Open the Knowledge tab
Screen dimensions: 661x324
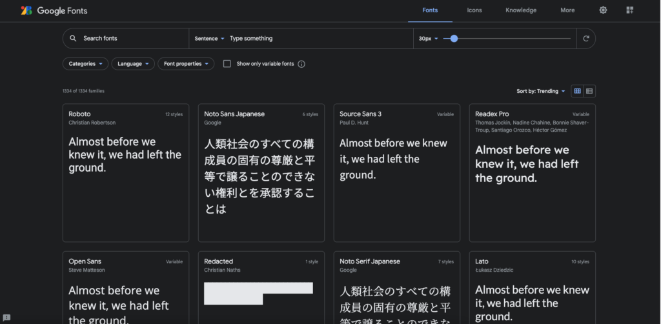521,10
